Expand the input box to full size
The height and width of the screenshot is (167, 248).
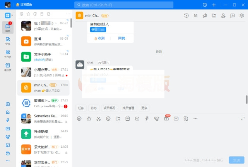point(243,118)
